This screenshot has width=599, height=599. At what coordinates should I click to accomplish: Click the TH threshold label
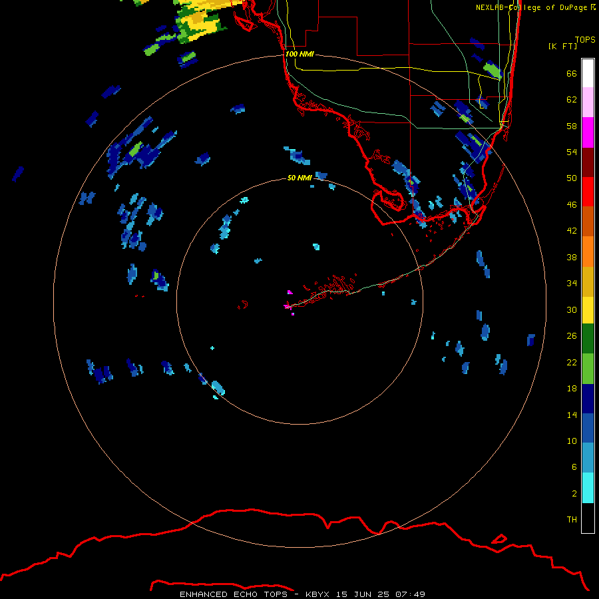(x=572, y=520)
